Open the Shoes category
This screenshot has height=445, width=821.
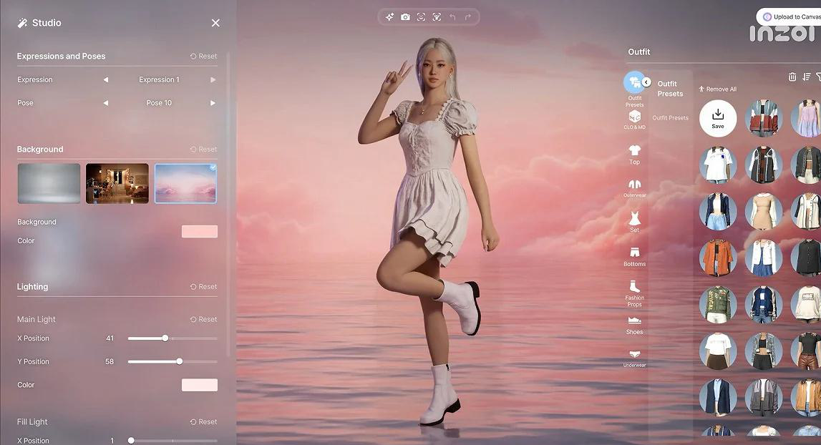point(635,325)
